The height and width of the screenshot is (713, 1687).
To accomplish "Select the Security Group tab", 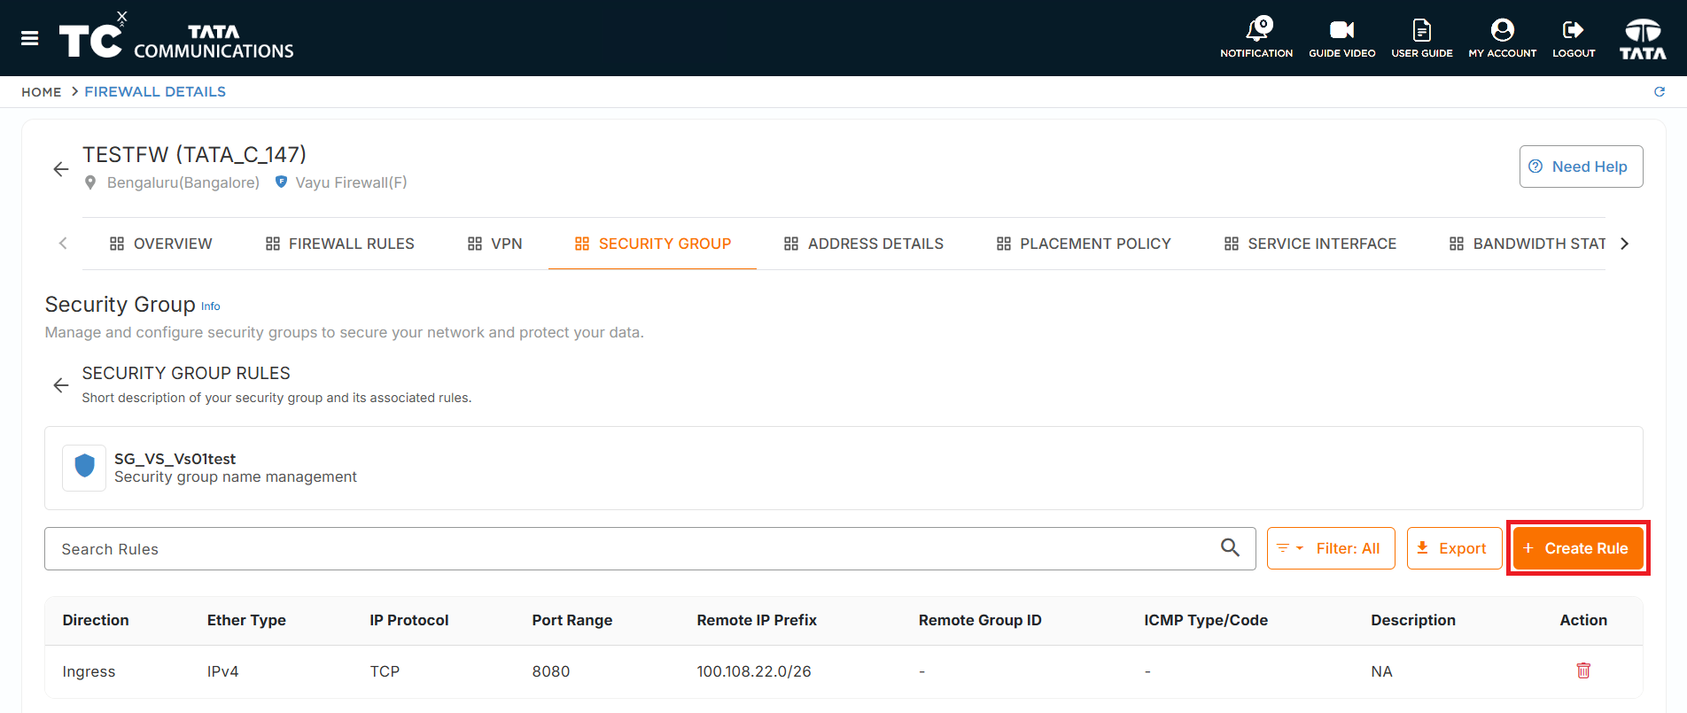I will click(653, 244).
